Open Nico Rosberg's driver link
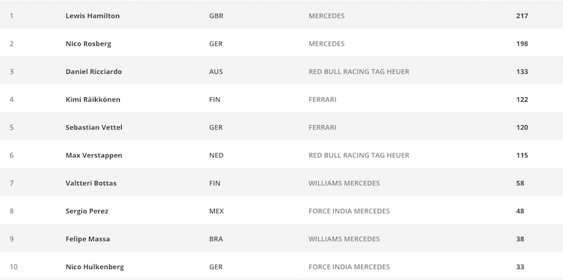The width and height of the screenshot is (563, 280). (x=88, y=44)
